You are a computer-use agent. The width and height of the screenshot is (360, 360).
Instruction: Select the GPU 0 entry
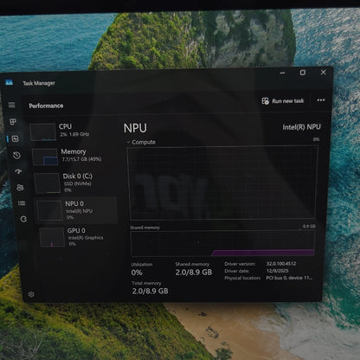pyautogui.click(x=78, y=237)
